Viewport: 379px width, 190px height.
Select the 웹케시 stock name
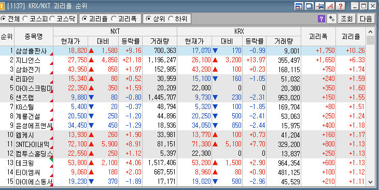click(25, 135)
